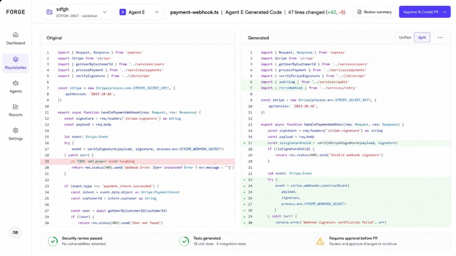Expand the sdfgh repository dropdown chevron
This screenshot has height=256, width=456.
coord(104,12)
